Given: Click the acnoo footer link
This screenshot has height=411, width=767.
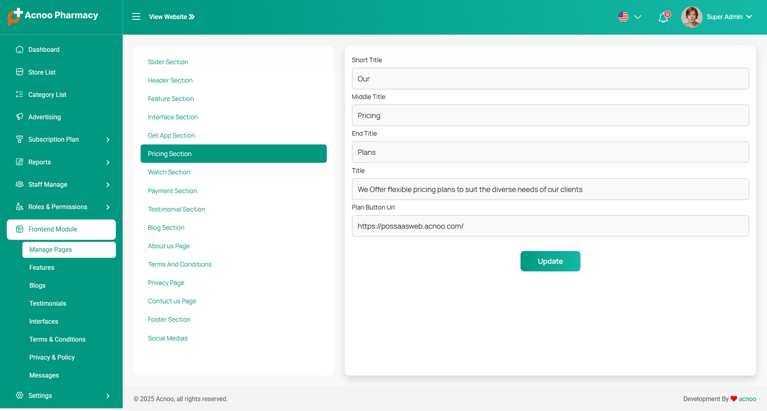Looking at the screenshot, I should click(x=747, y=399).
